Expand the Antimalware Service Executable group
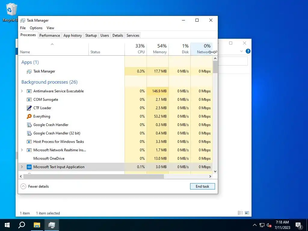 pyautogui.click(x=22, y=91)
